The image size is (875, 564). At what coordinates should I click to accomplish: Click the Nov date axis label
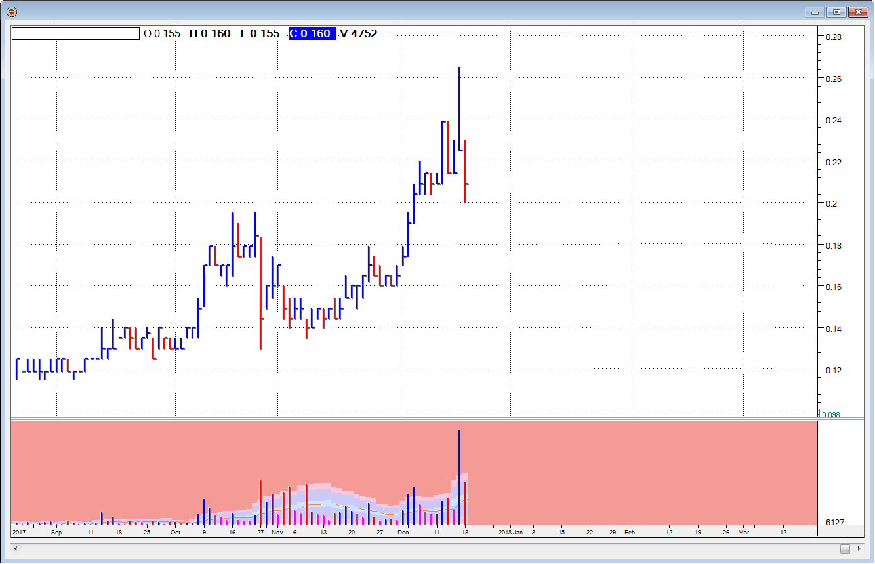pyautogui.click(x=277, y=533)
